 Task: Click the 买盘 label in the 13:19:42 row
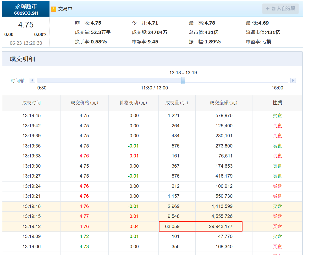tap(277, 126)
